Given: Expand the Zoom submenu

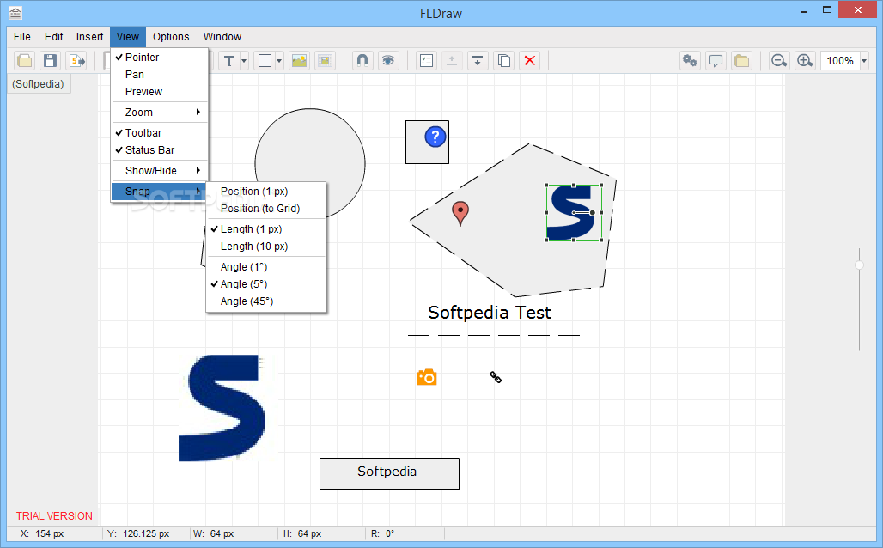Looking at the screenshot, I should (160, 112).
